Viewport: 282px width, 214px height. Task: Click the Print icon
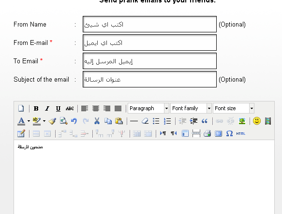[x=207, y=133]
